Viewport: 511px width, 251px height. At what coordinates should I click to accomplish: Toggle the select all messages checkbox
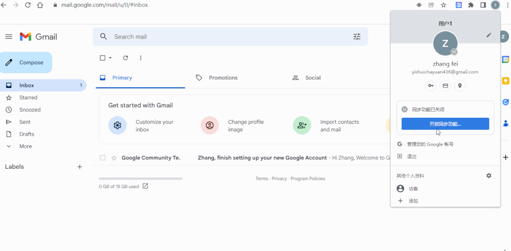click(103, 58)
